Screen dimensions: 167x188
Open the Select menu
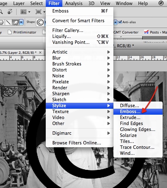coord(36,3)
